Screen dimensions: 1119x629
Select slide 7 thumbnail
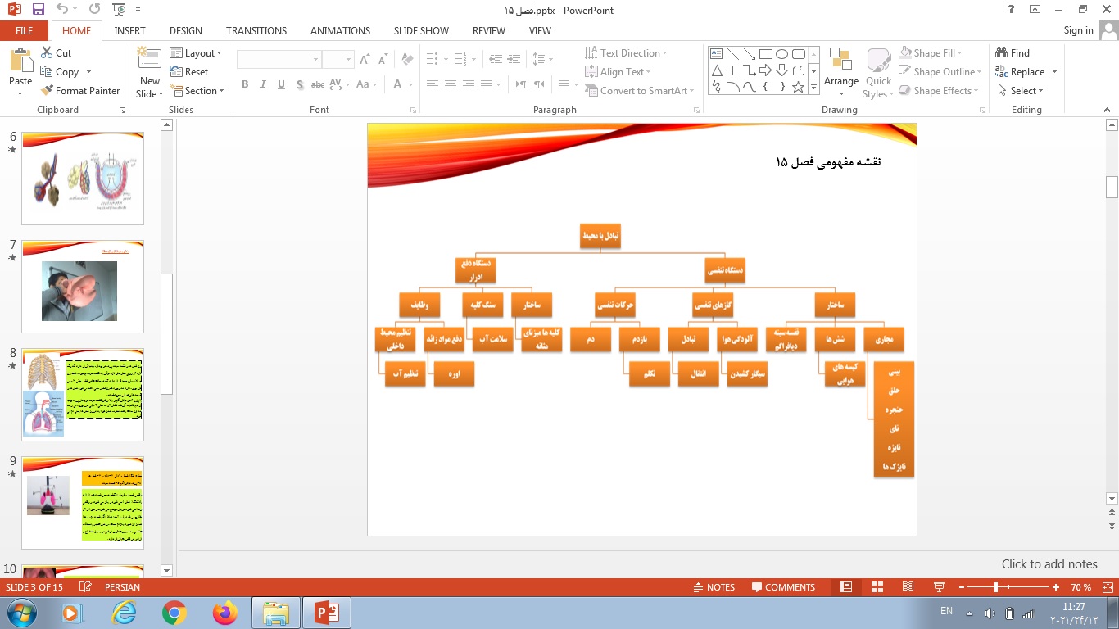[82, 287]
